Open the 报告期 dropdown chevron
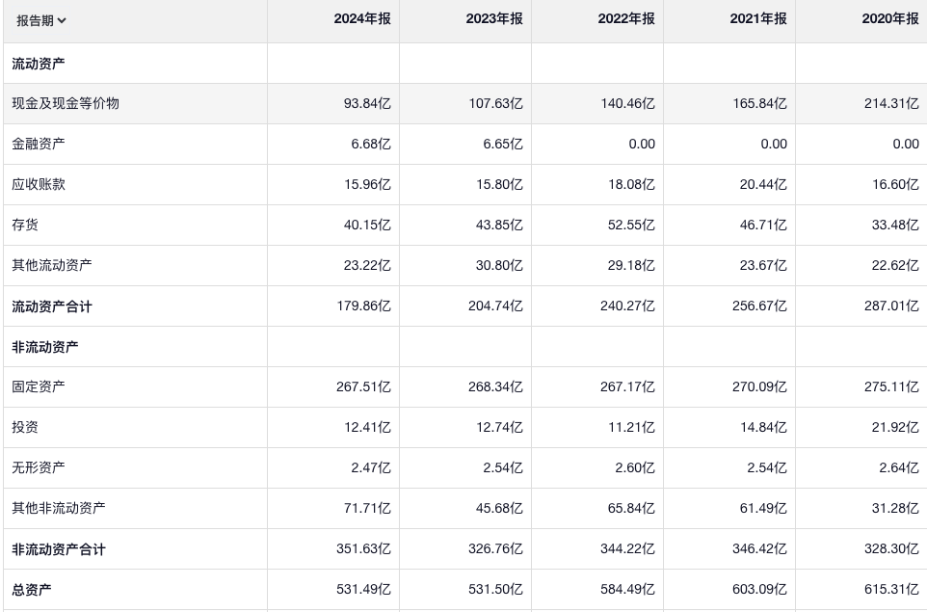The width and height of the screenshot is (927, 612). 63,20
